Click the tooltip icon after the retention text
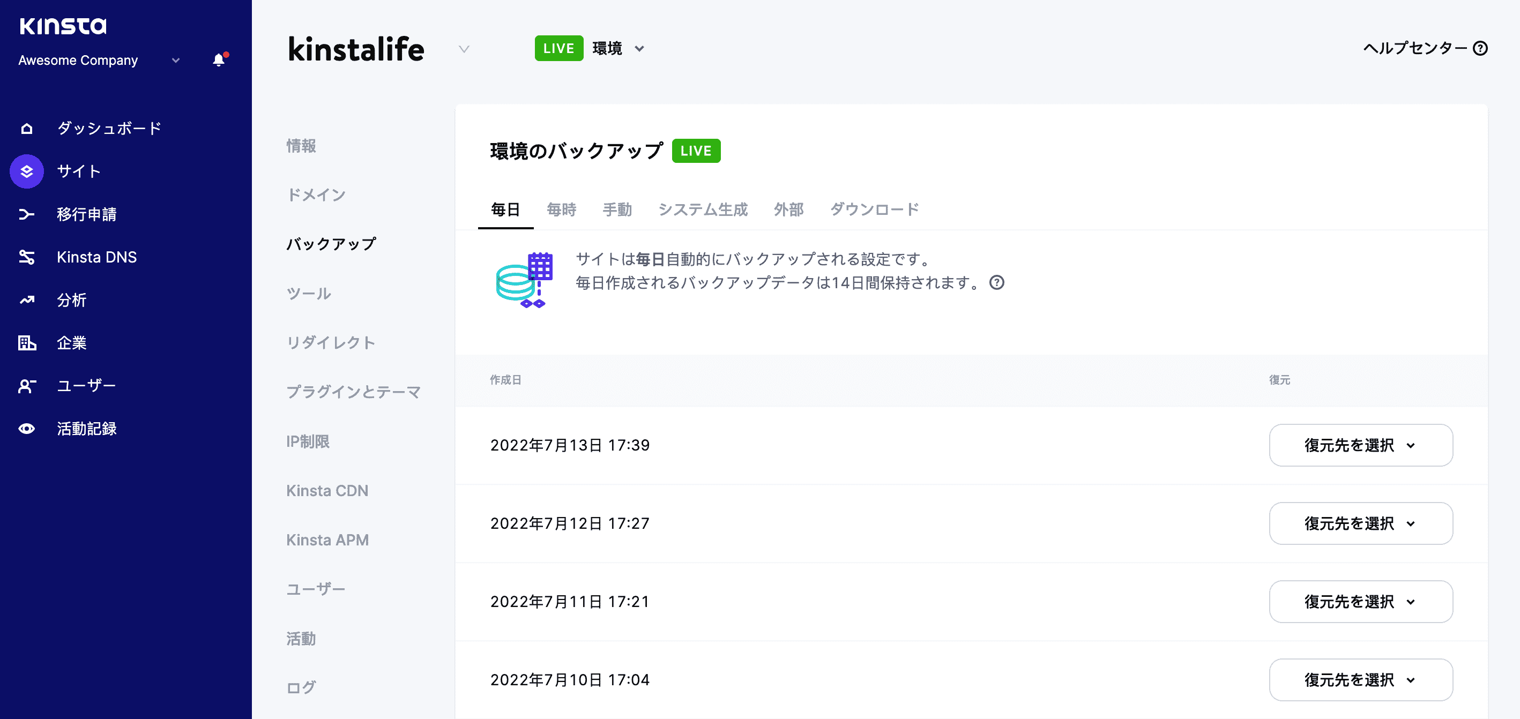This screenshot has height=719, width=1520. point(996,284)
